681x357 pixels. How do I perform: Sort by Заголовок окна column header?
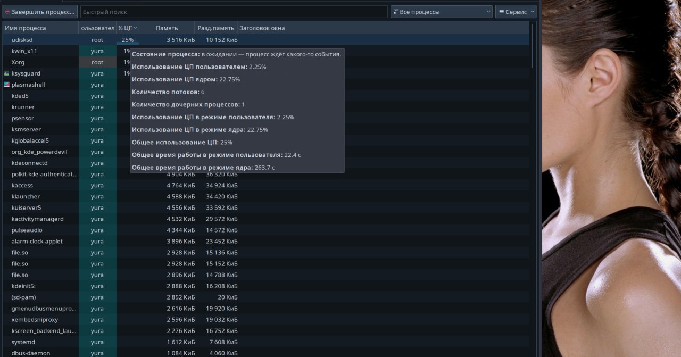click(x=383, y=28)
